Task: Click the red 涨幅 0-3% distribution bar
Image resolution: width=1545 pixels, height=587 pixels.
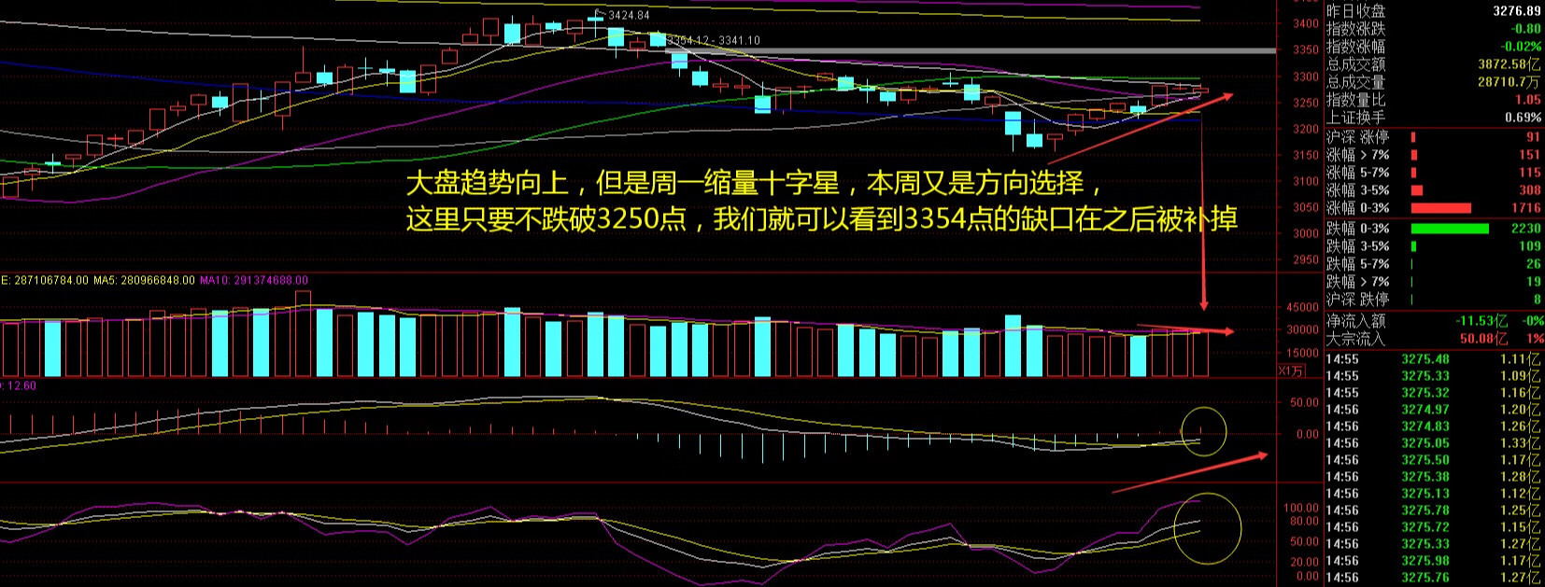Action: coord(1440,208)
